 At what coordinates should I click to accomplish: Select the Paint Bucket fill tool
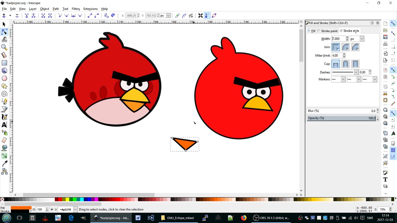coord(4,148)
